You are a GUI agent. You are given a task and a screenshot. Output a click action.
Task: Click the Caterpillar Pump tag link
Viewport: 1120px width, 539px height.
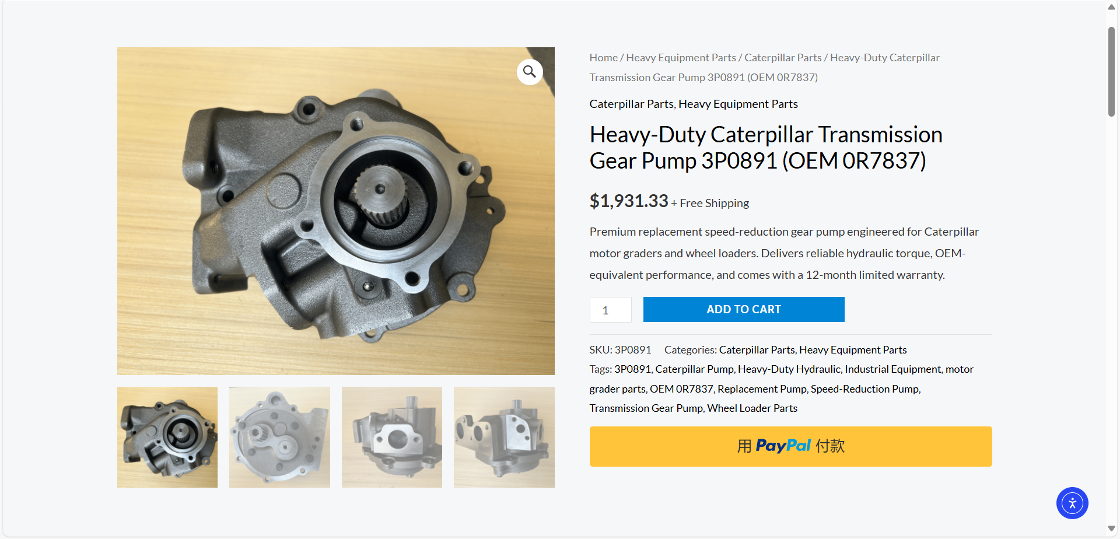(x=694, y=369)
